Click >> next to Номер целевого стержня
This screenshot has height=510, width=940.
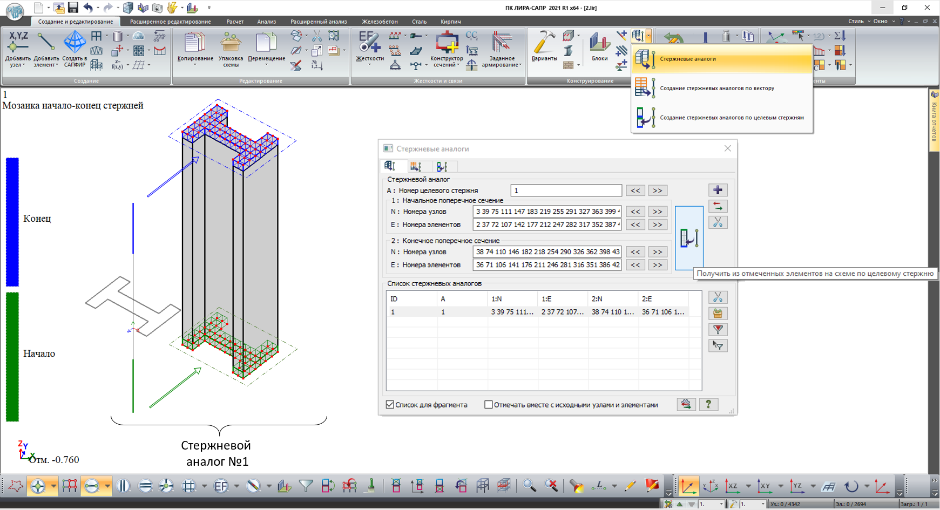tap(657, 191)
